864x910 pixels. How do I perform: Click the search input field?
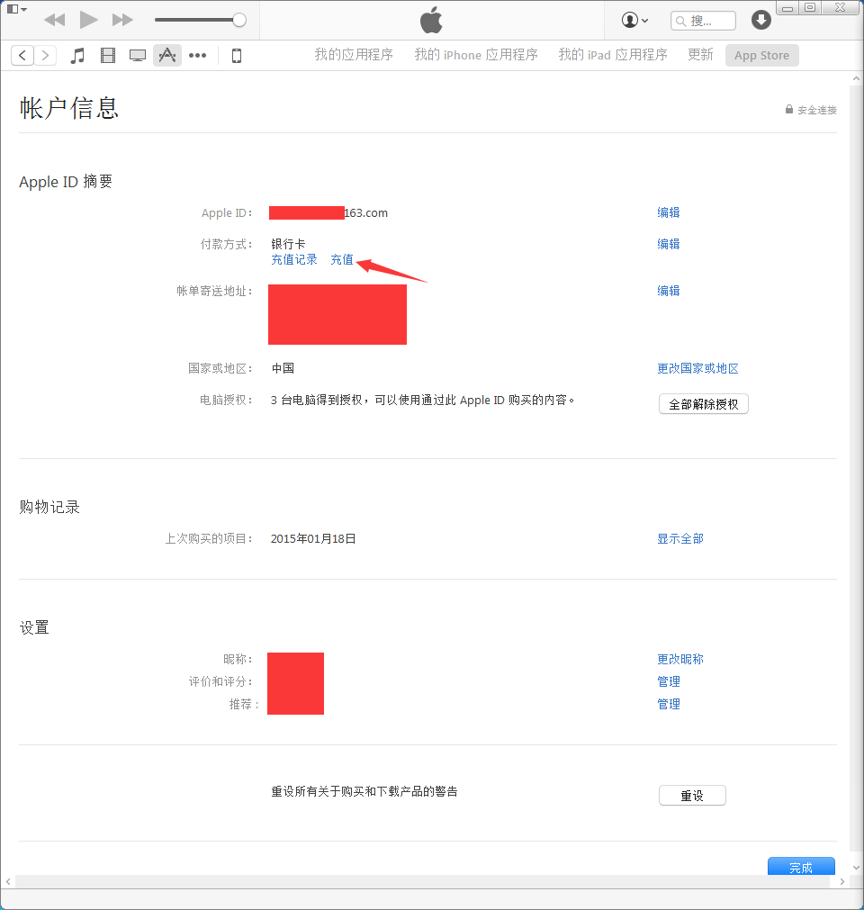tap(703, 21)
